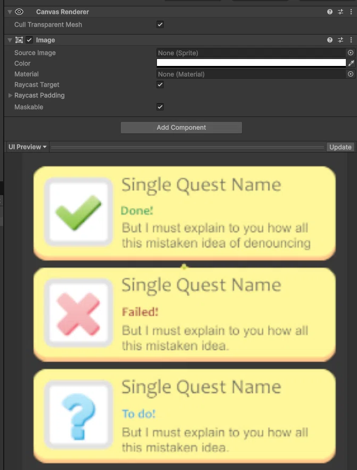Click Single Quest Name on the To do card
The height and width of the screenshot is (470, 357).
pos(201,387)
